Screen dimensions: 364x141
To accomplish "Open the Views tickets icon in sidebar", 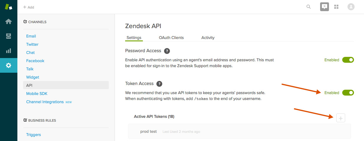I will 9,36.
